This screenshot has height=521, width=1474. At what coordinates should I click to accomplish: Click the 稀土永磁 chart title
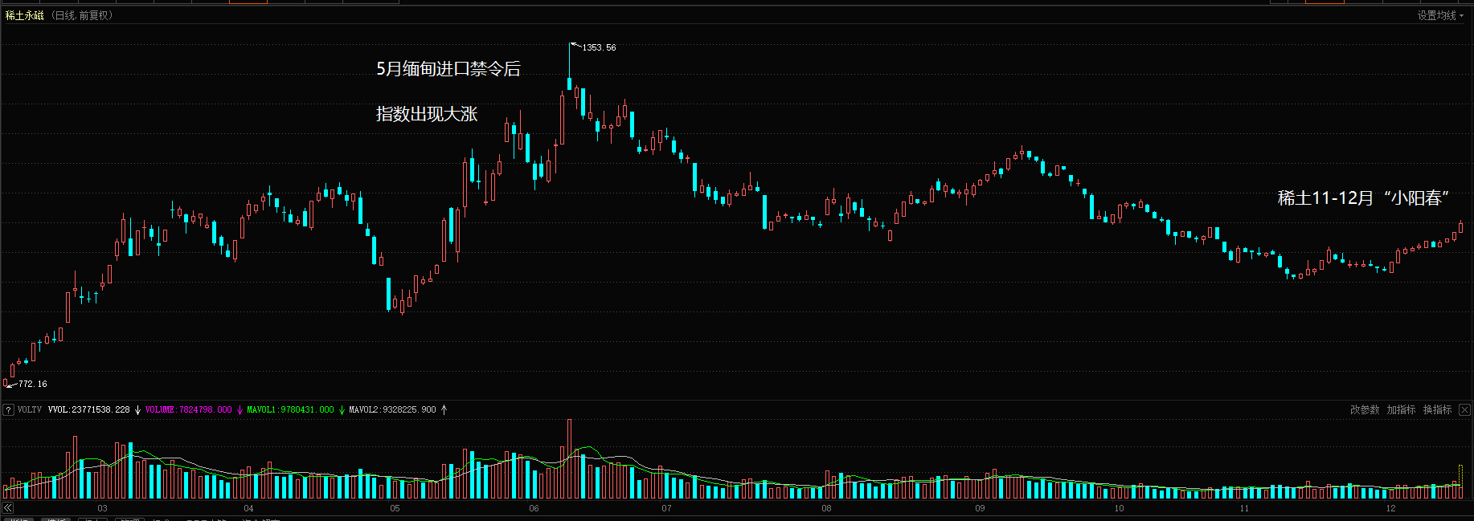[x=24, y=15]
